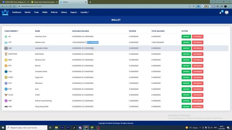Go back in the browser

[3, 6]
